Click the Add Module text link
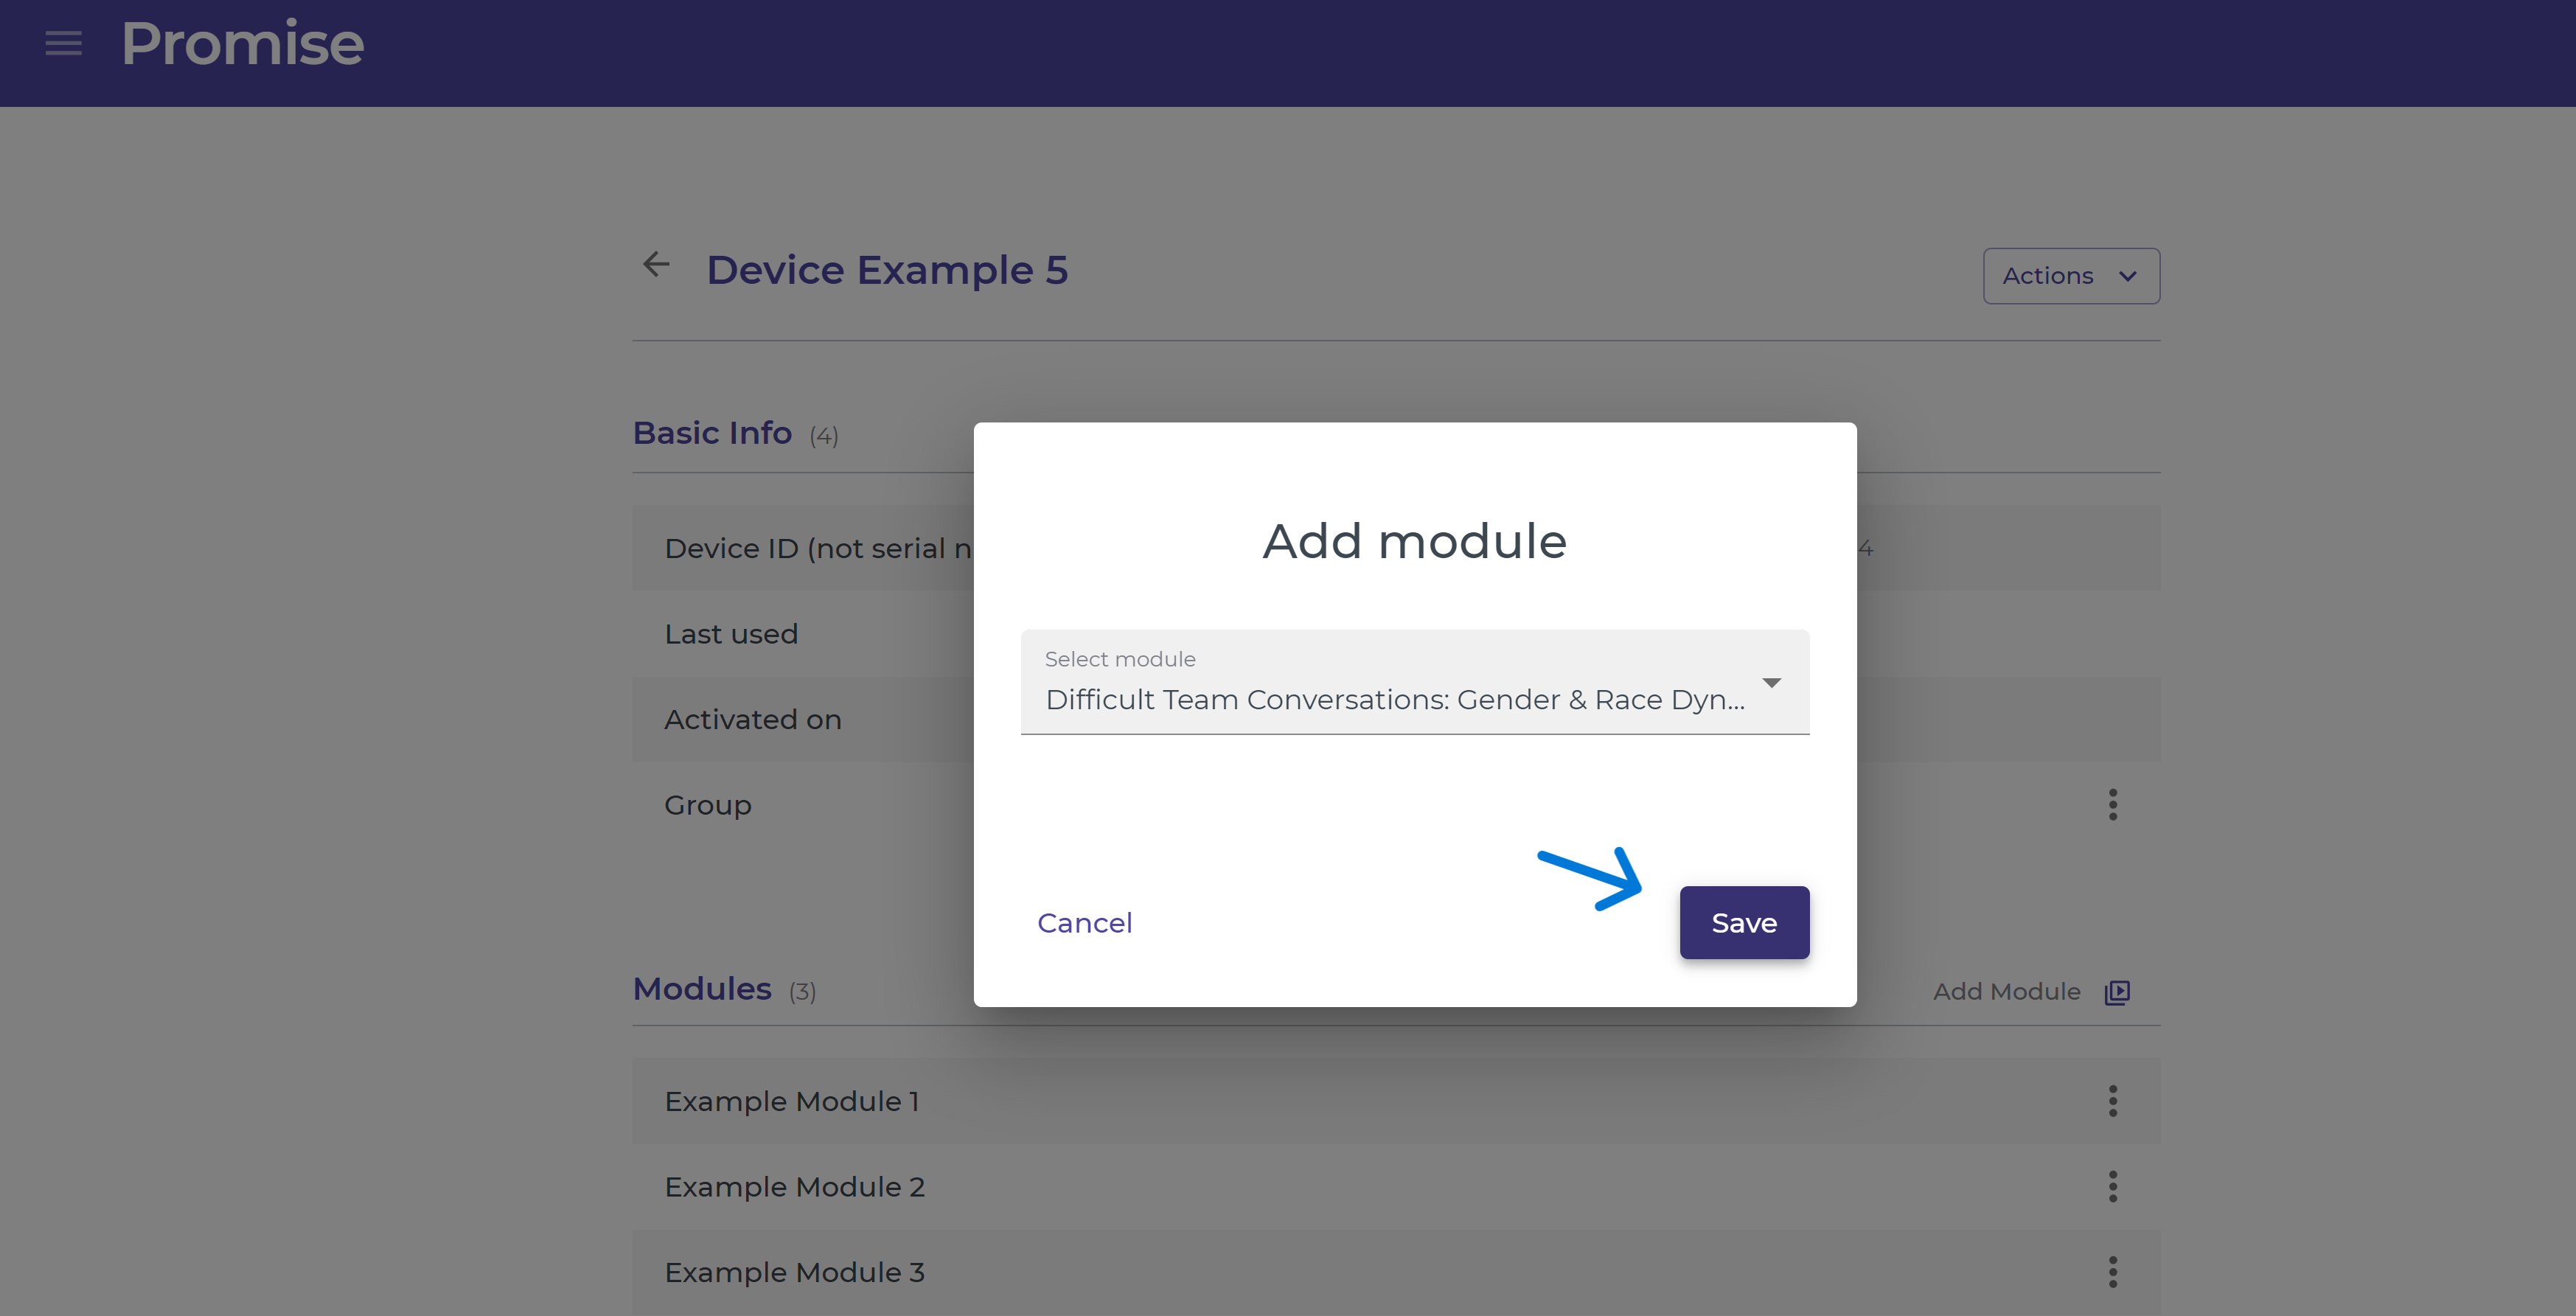 pos(2005,992)
